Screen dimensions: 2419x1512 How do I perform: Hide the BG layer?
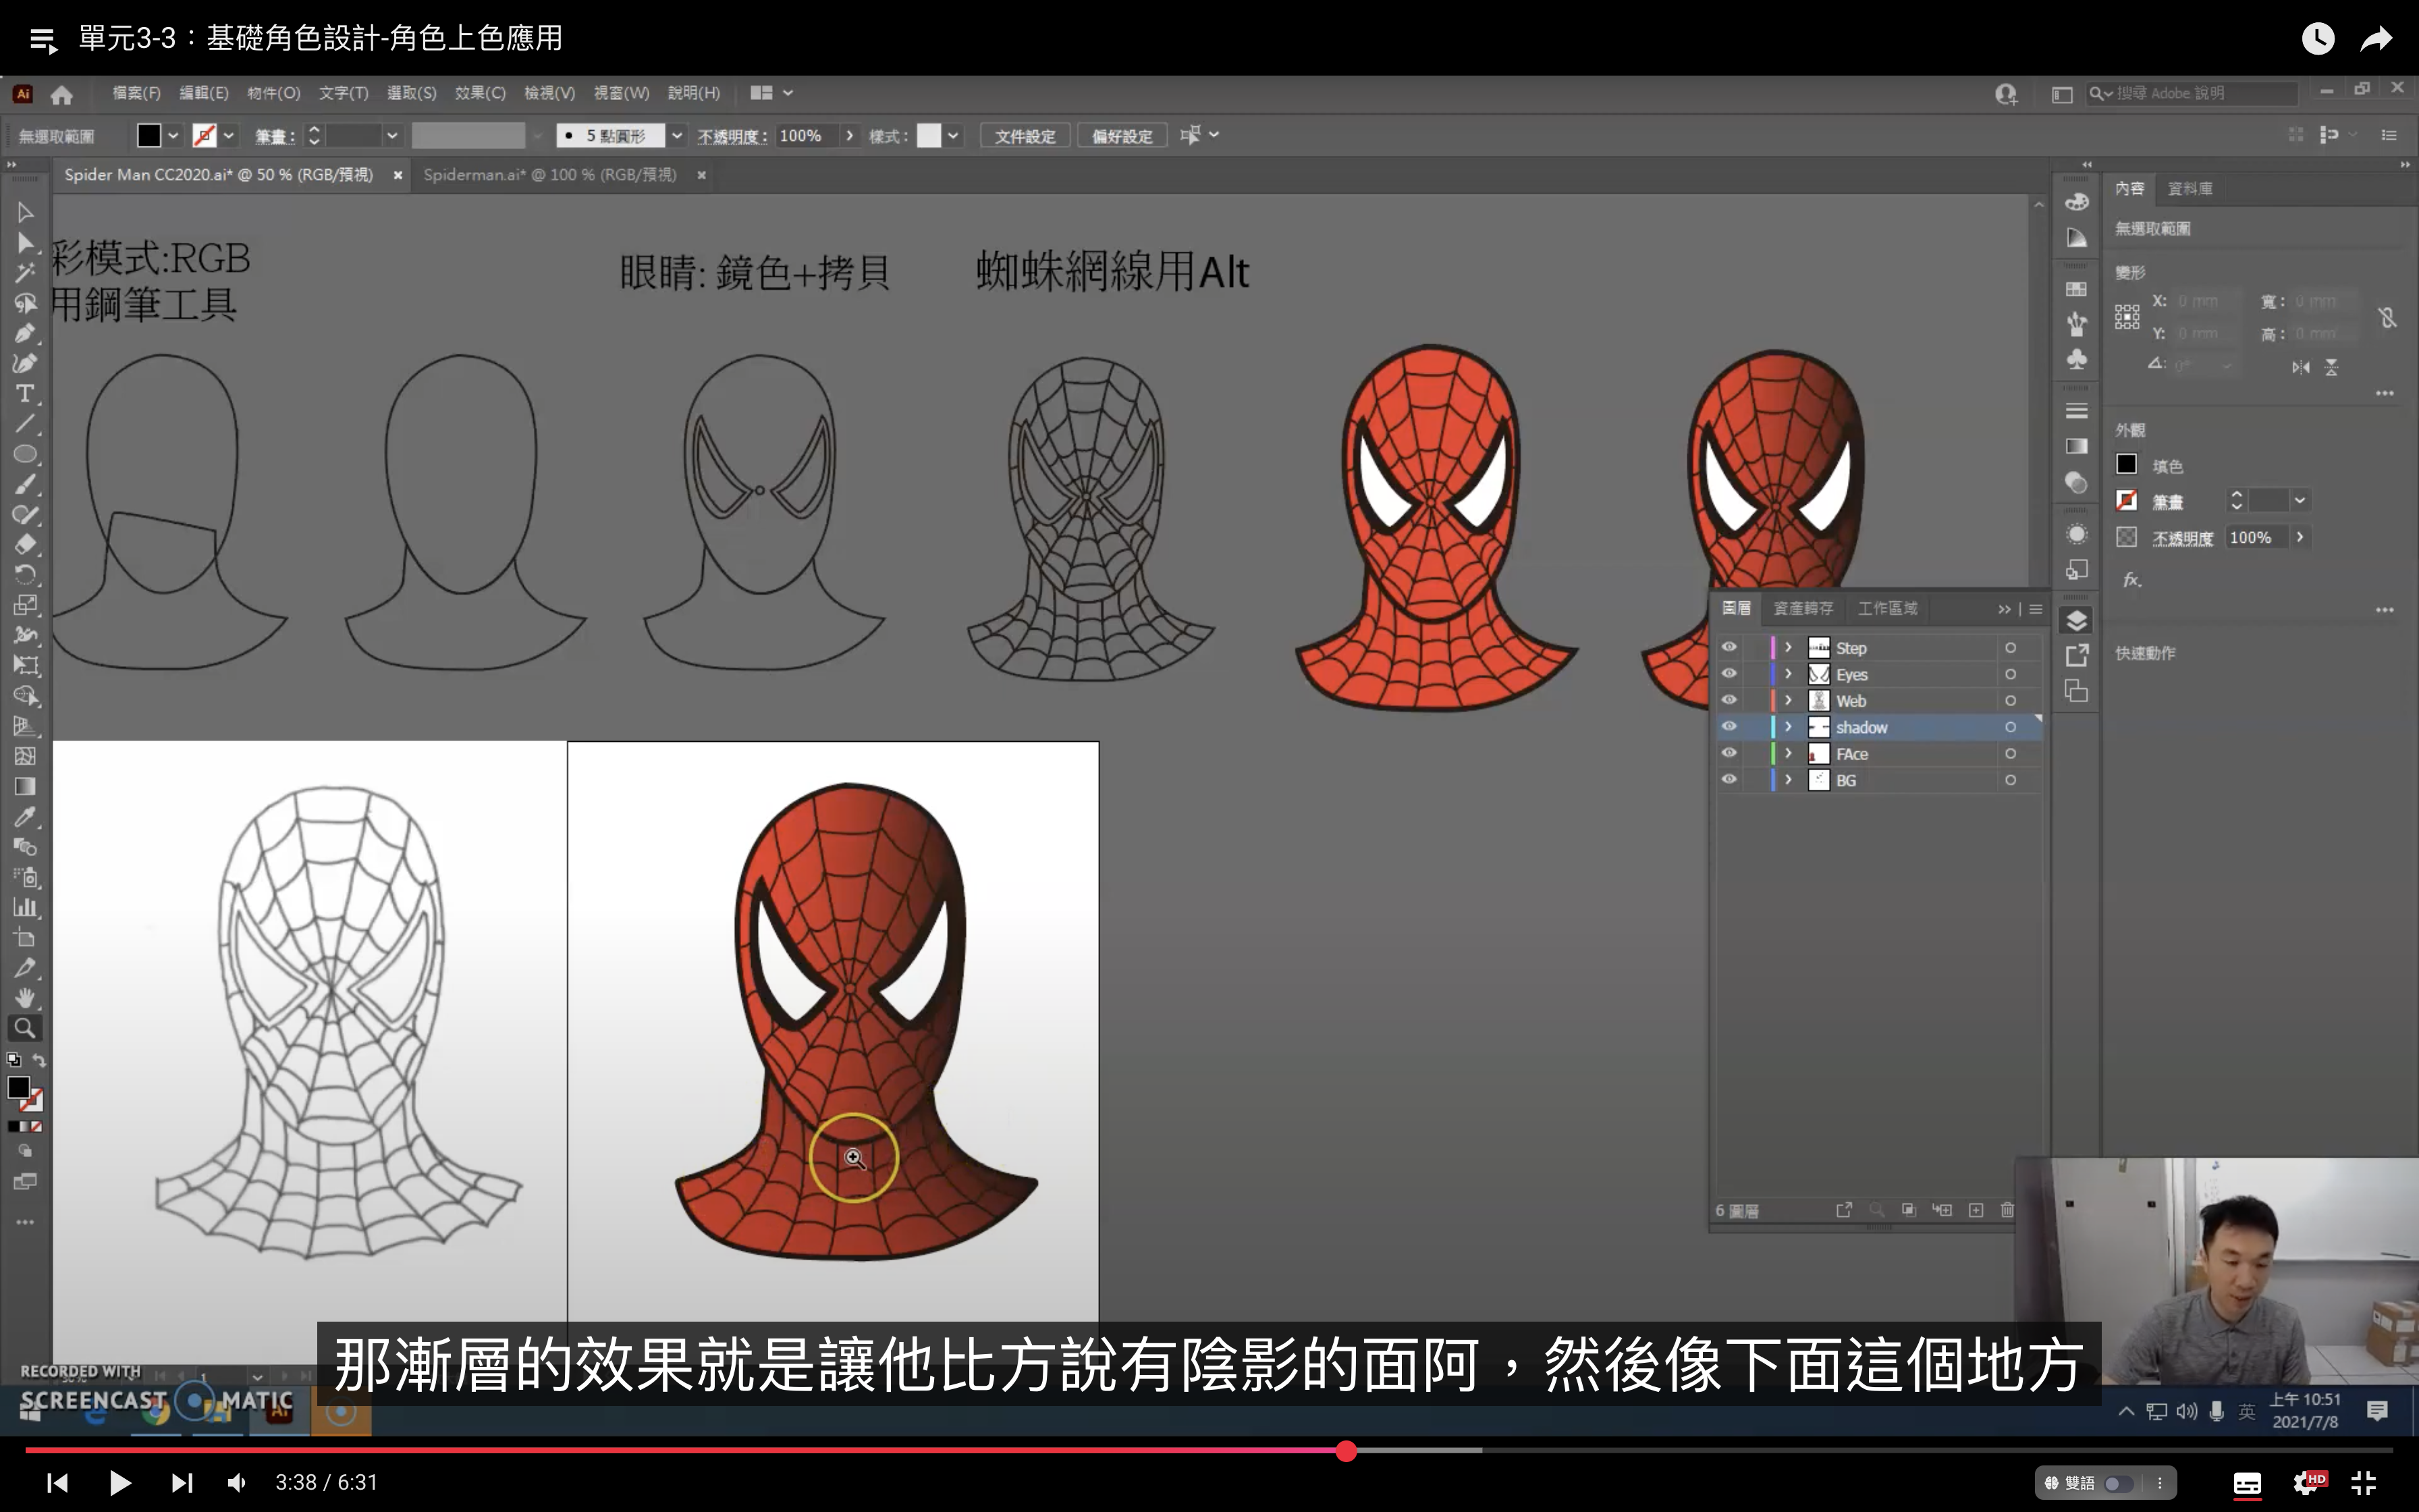pos(1729,780)
